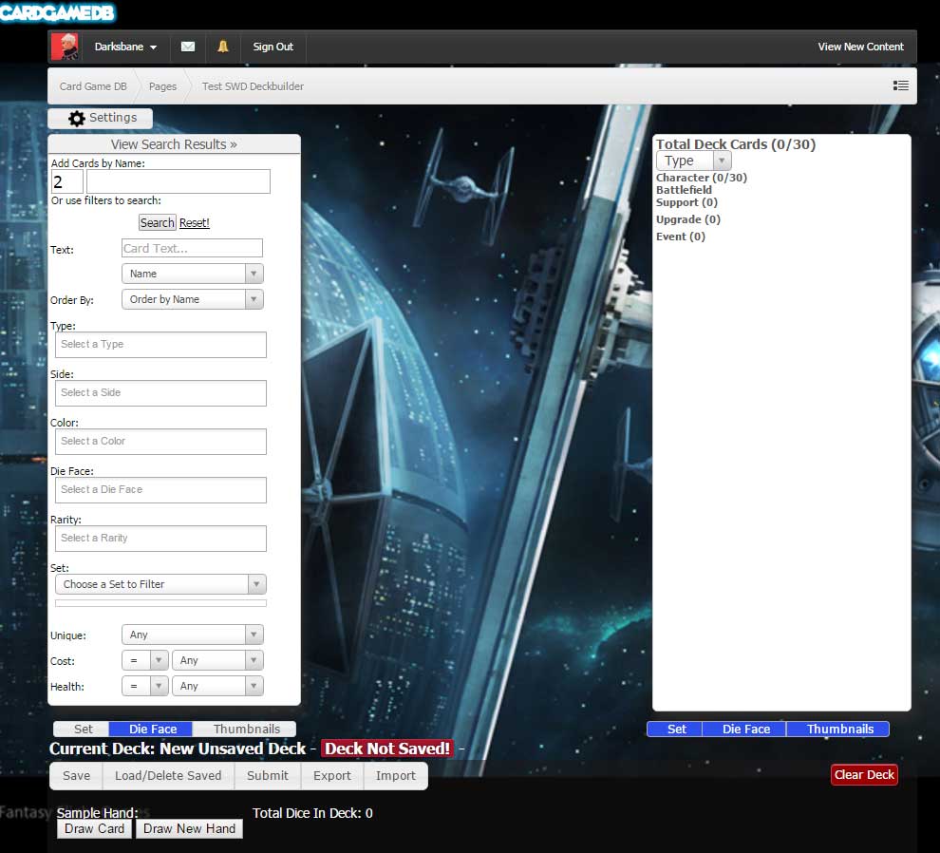The image size is (940, 853).
Task: Click the Search button
Action: click(157, 222)
